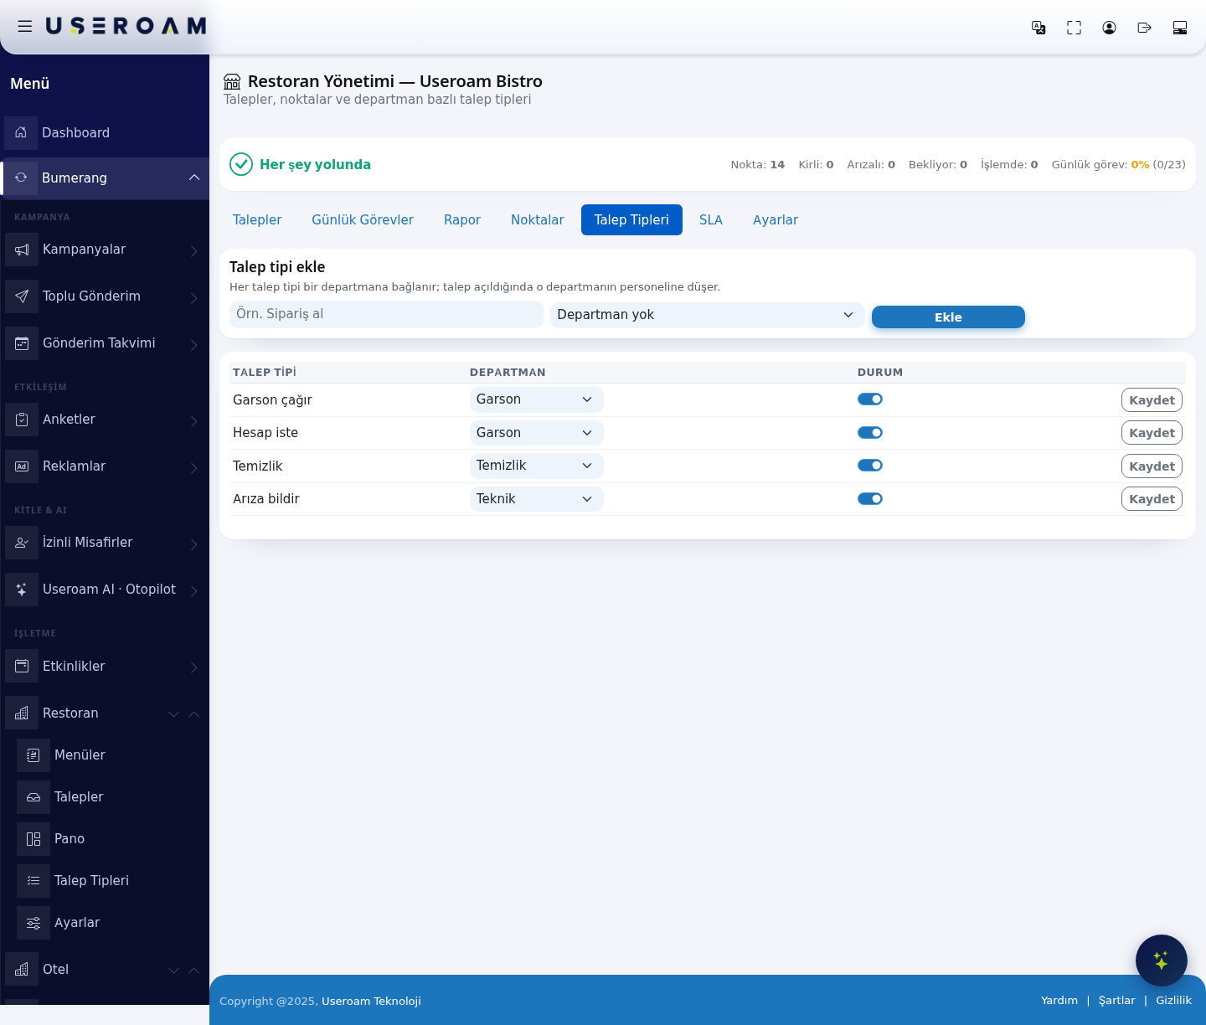Click the layout panel icon in header
Image resolution: width=1206 pixels, height=1025 pixels.
(1180, 28)
